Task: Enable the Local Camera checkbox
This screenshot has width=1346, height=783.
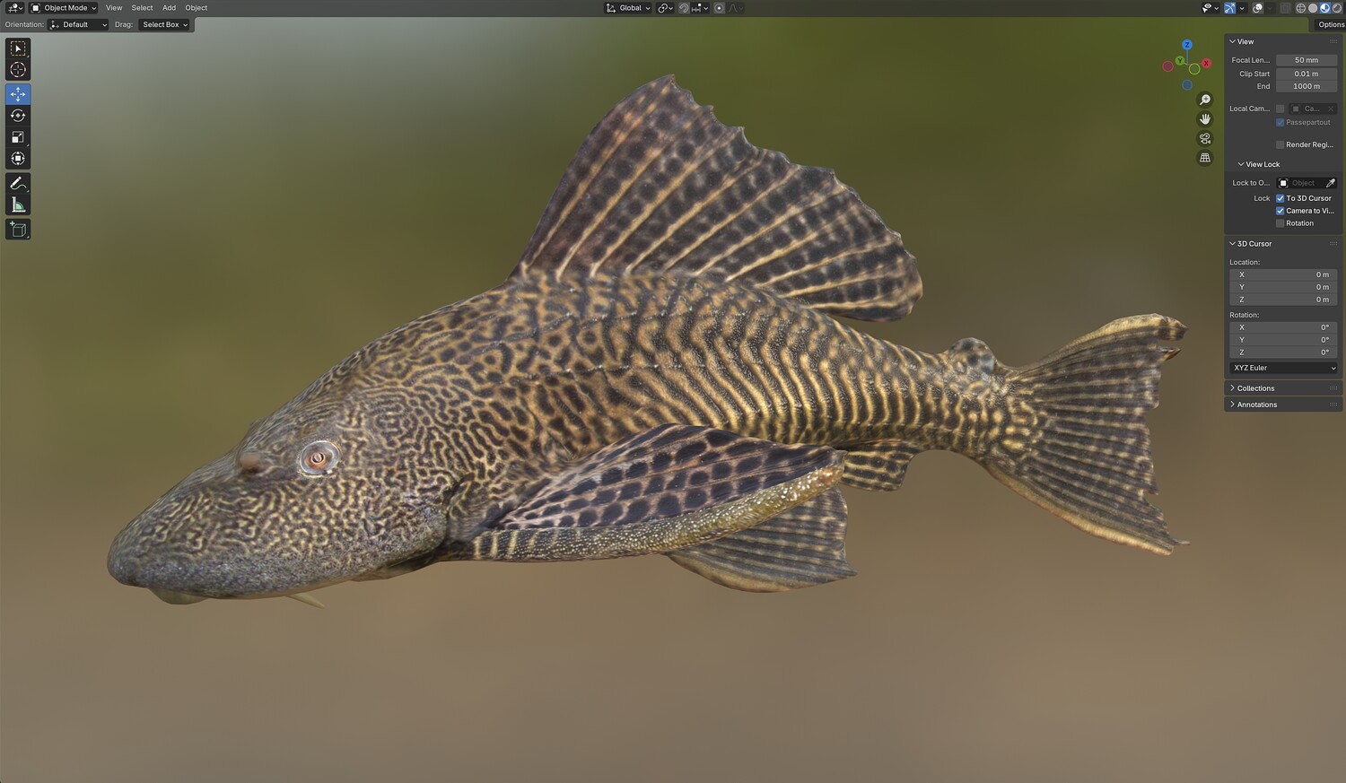Action: [1280, 109]
